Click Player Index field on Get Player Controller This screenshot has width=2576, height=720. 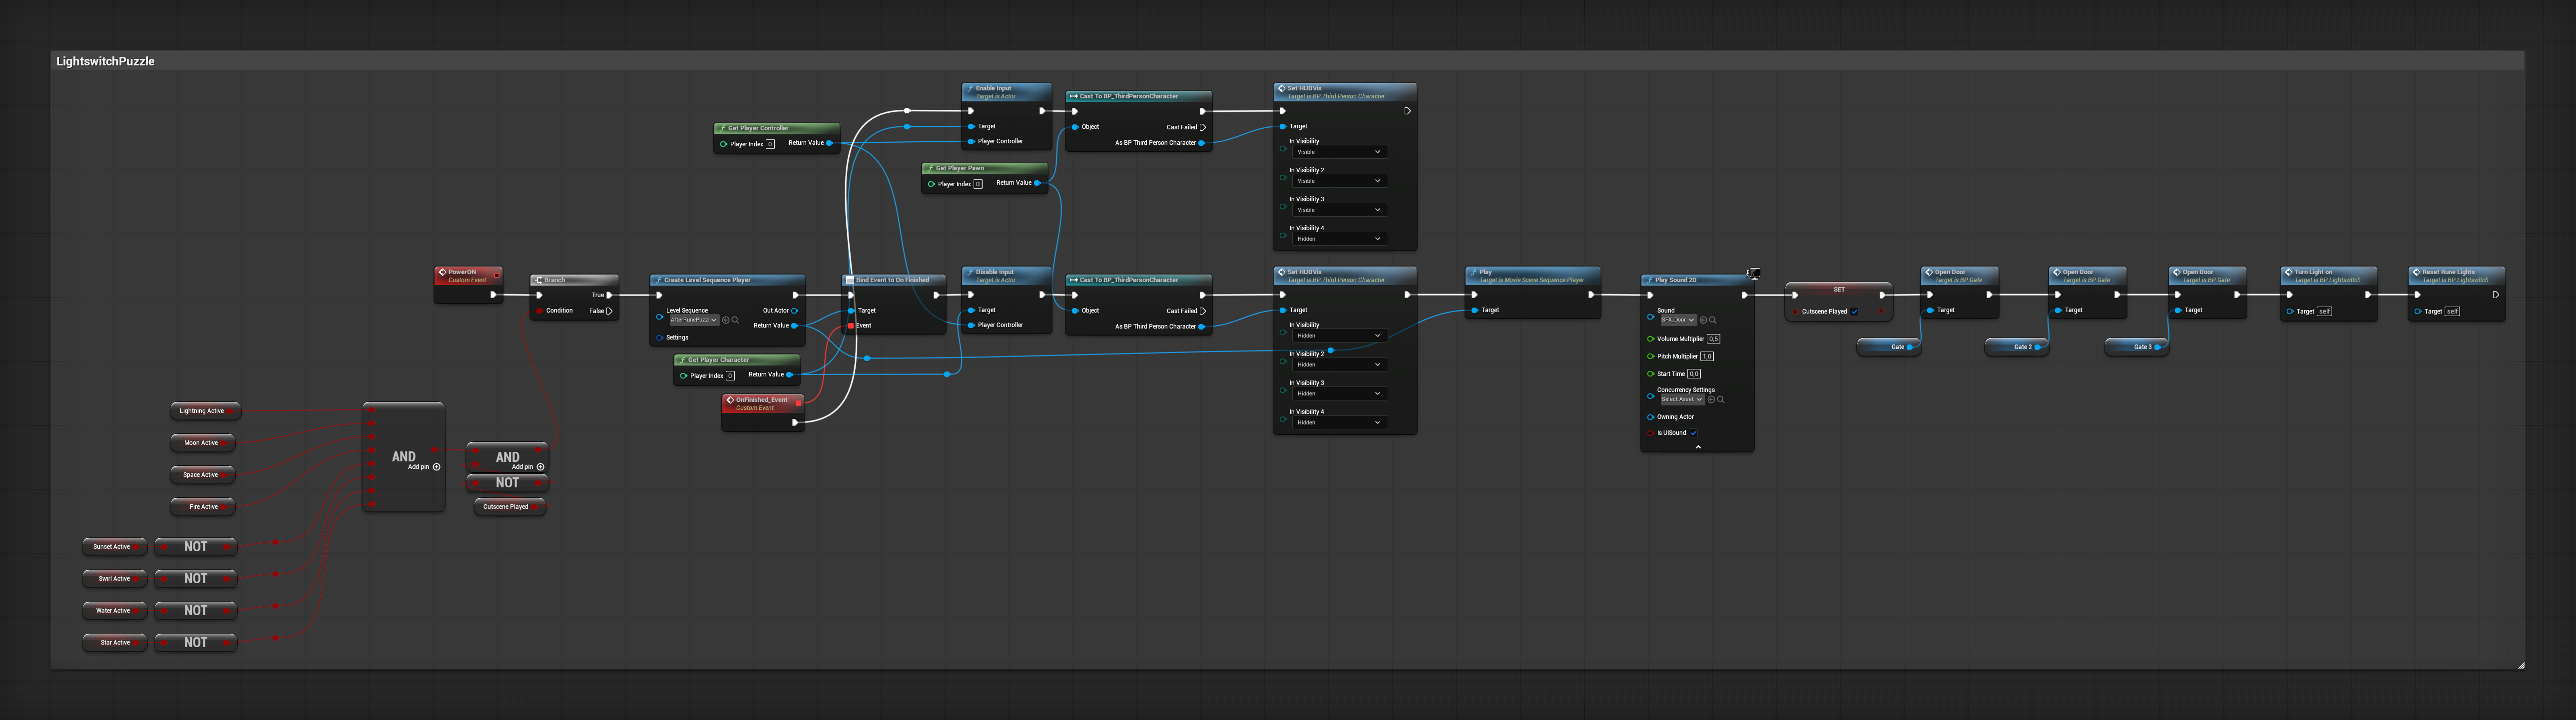coord(770,144)
